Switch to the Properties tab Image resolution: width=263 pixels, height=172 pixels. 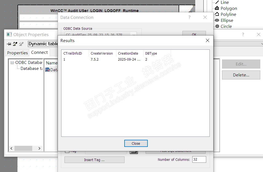(17, 53)
